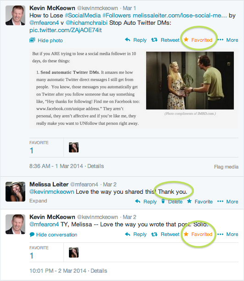Click the three dots on Mar 2 tweet
Image resolution: width=244 pixels, height=281 pixels.
[220, 234]
